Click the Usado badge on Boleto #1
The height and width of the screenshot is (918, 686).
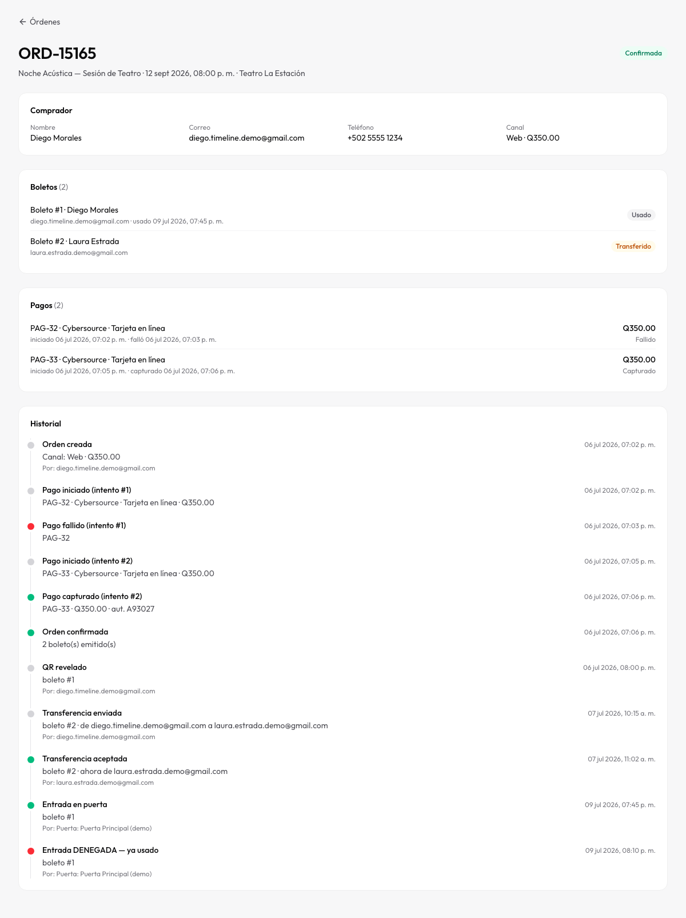click(x=641, y=215)
